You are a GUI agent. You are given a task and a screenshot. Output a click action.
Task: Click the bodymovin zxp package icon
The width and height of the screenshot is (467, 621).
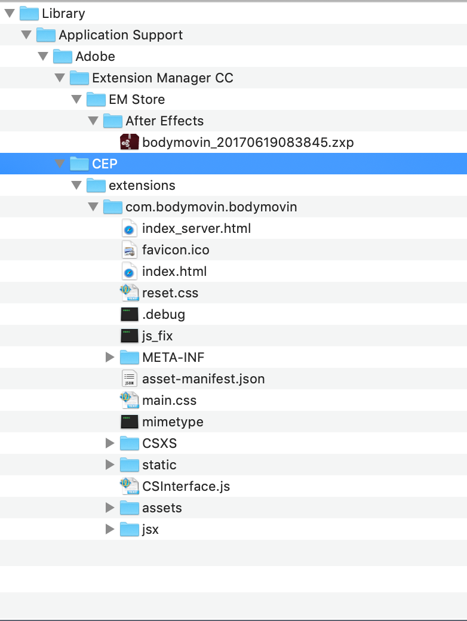[x=129, y=142]
